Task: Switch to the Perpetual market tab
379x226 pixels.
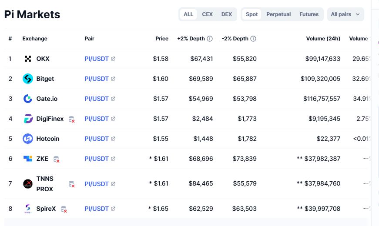Action: (278, 14)
